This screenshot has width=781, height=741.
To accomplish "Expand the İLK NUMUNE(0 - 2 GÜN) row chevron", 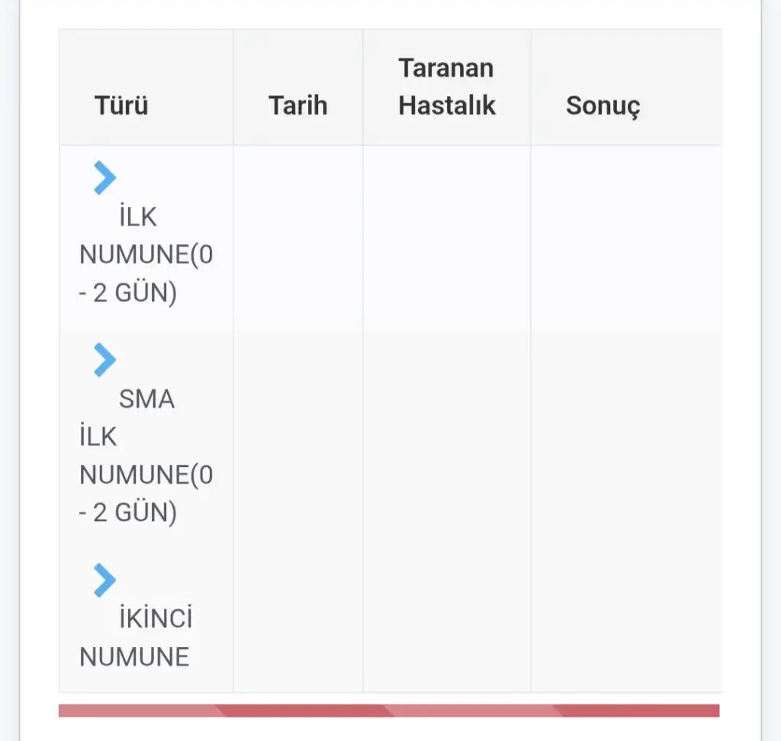I will pyautogui.click(x=104, y=177).
